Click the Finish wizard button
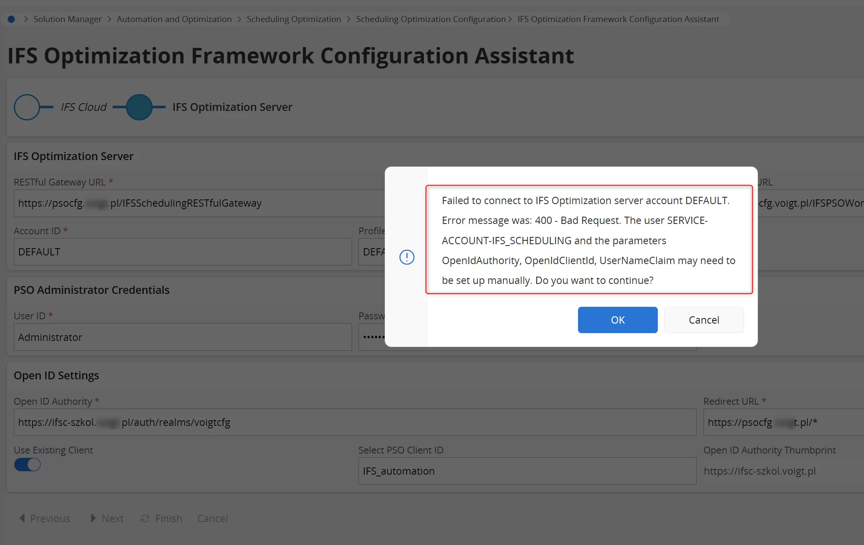 [x=161, y=518]
